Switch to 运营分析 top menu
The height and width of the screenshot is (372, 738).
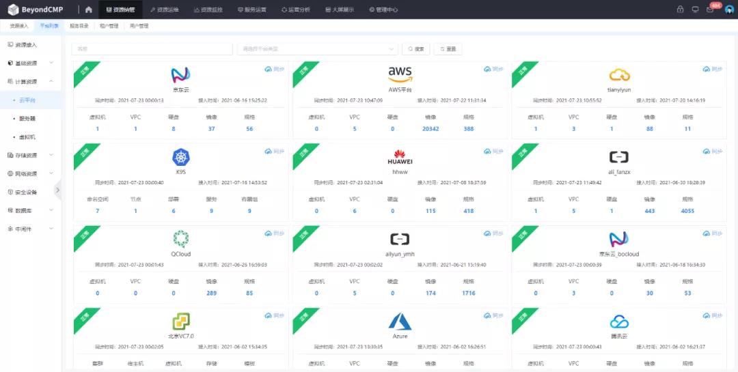[296, 10]
